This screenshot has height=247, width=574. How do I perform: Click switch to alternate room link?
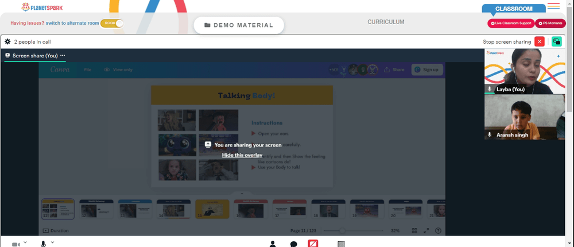tap(72, 23)
